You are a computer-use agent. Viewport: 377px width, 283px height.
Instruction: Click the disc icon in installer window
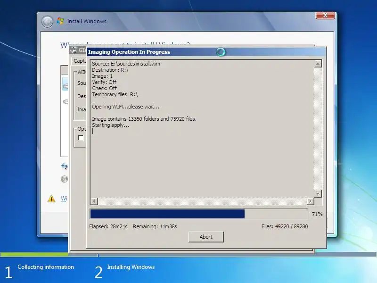pos(65,179)
